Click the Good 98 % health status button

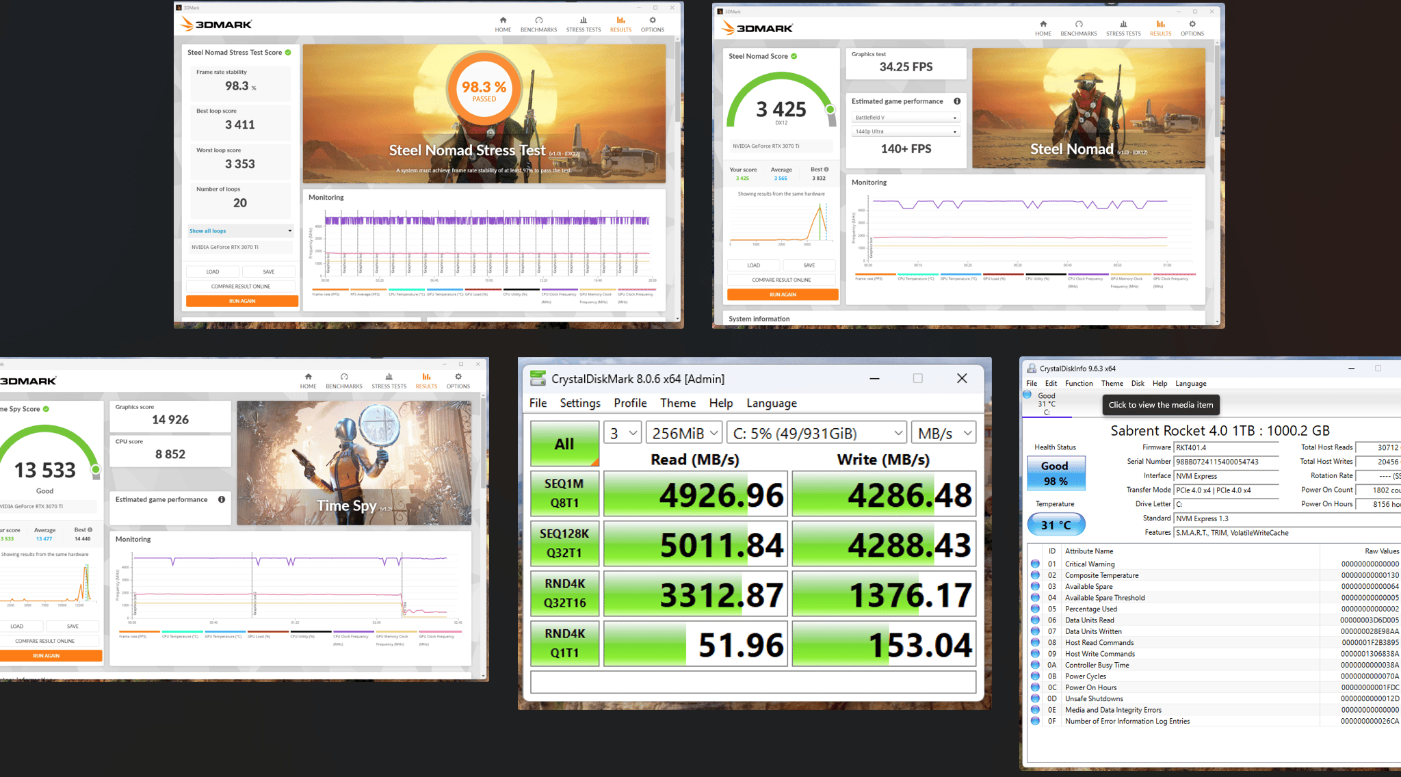(1056, 473)
